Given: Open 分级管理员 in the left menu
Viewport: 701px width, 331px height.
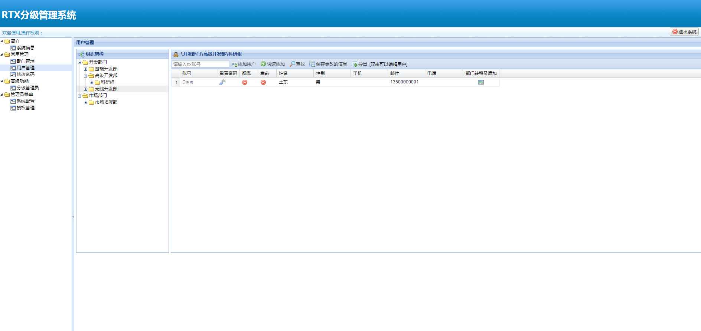Looking at the screenshot, I should tap(27, 88).
